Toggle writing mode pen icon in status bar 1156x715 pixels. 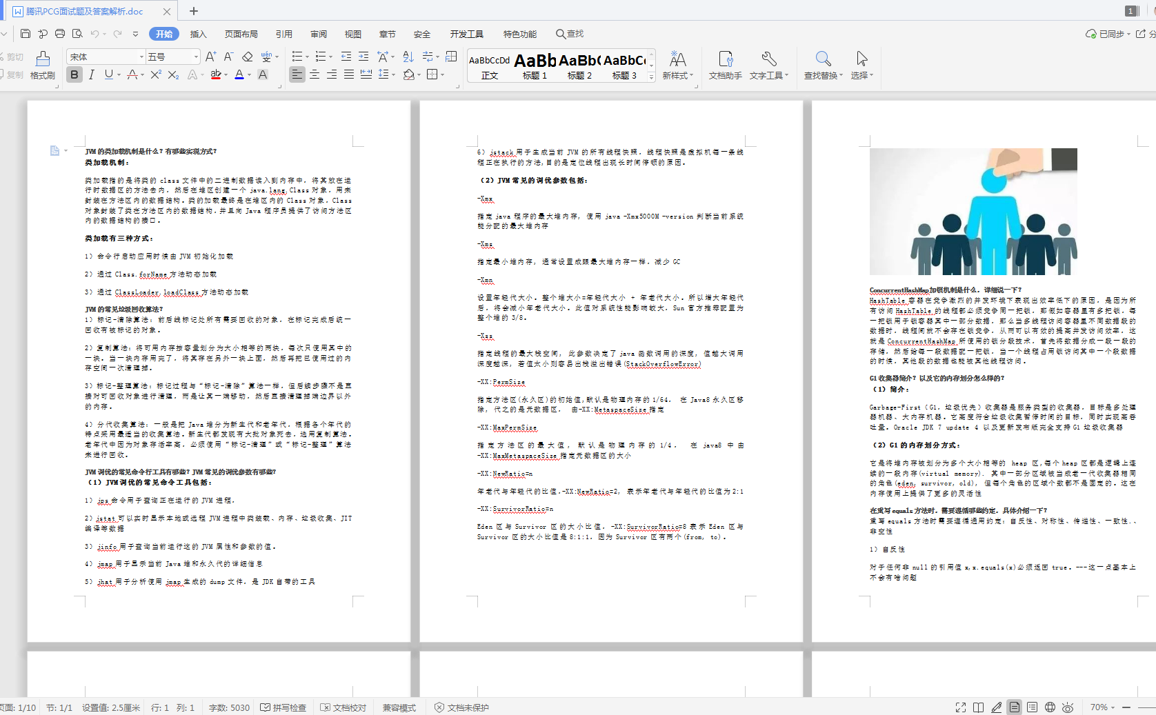pos(997,707)
